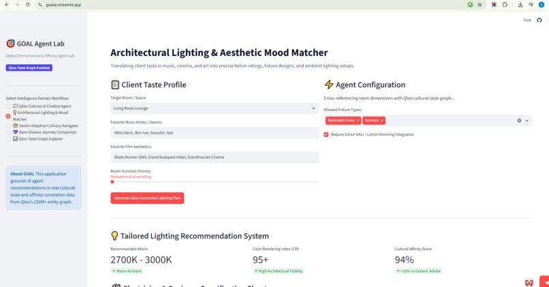Viewport: 549px width, 287px height.
Task: Open the GitHub repository icon
Action: [x=539, y=20]
